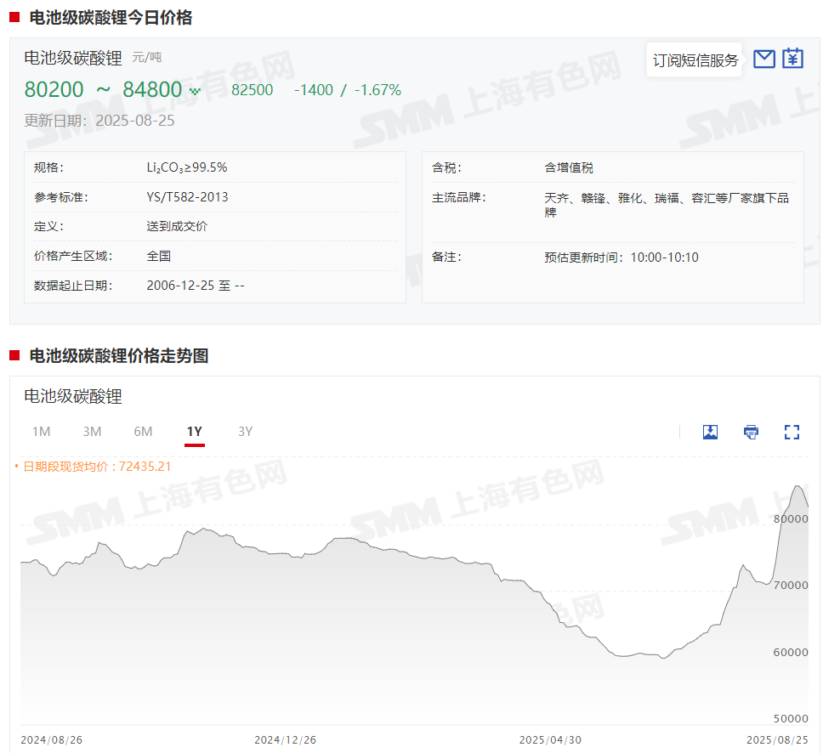Image resolution: width=823 pixels, height=753 pixels.
Task: Click the 电池级碳酸锂 title in the price card
Action: tap(73, 58)
